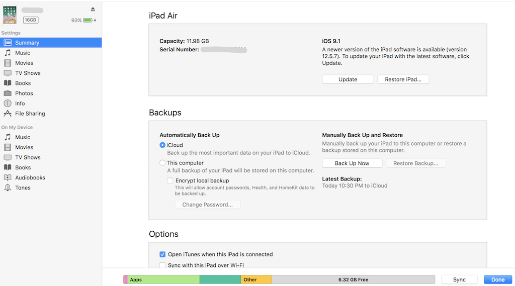Click Change Password... button
515x286 pixels.
[x=208, y=205]
